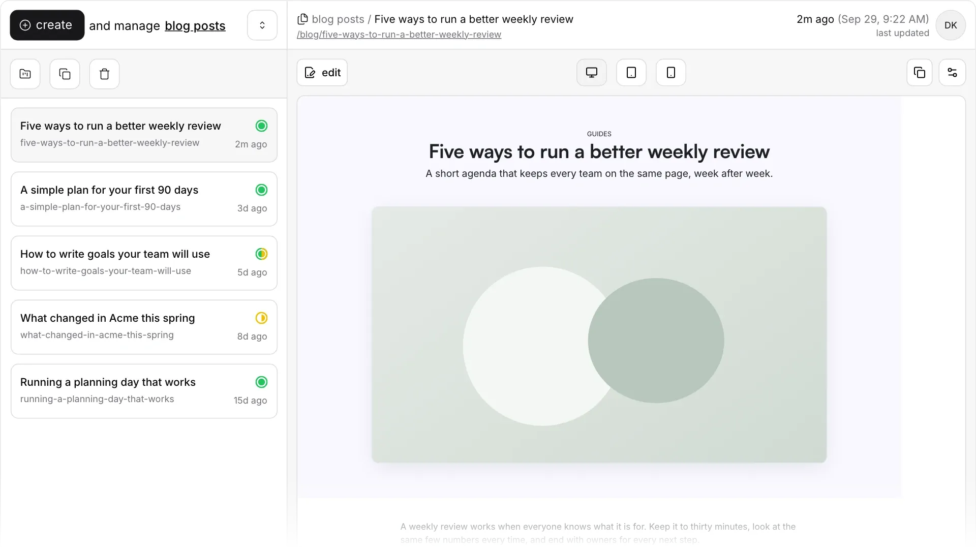Click the duplicate icon above the post list
This screenshot has height=549, width=976.
point(65,74)
